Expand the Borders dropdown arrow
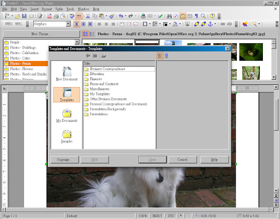The image size is (280, 219). click(x=150, y=24)
